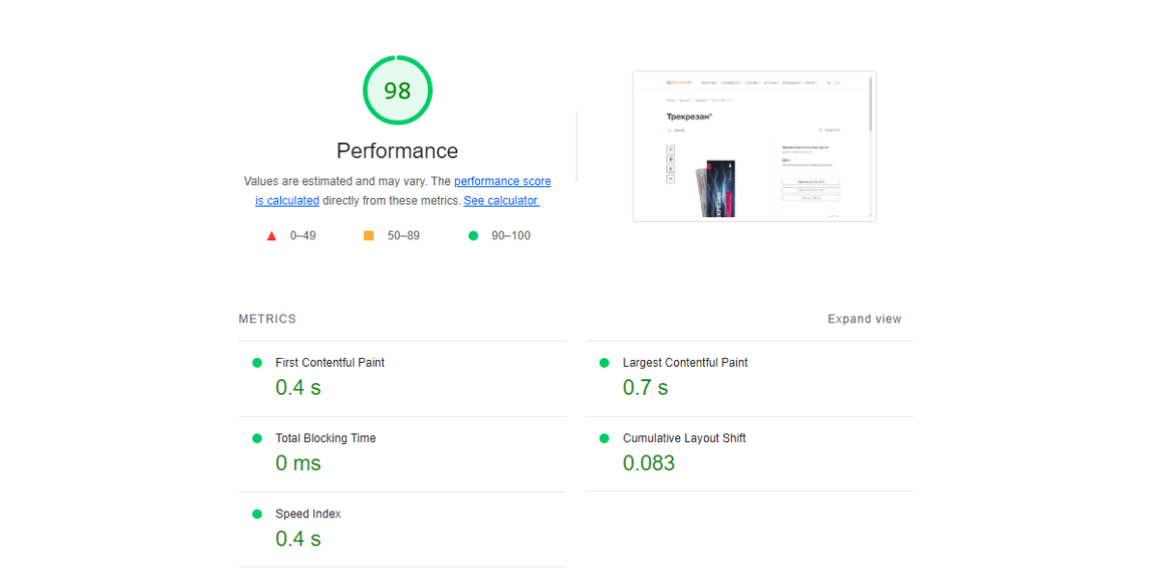Screen dimensions: 1159x581
Task: Open the 'is calculated' link
Action: click(287, 201)
